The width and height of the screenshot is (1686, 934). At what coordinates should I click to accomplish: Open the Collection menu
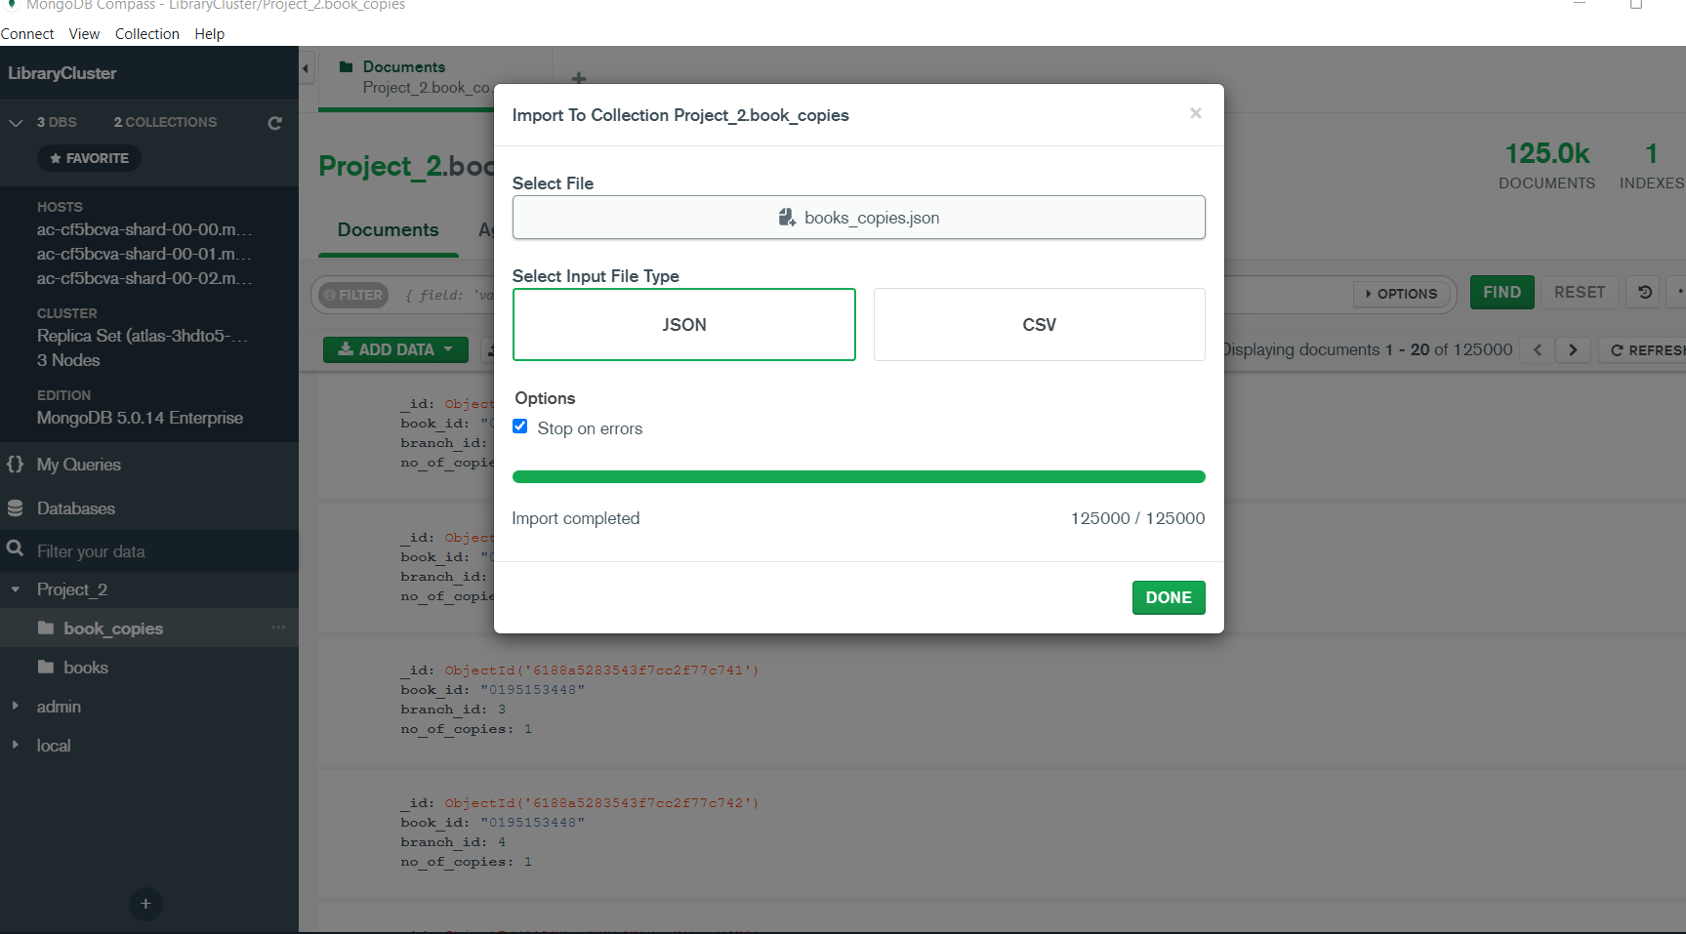[x=146, y=33]
